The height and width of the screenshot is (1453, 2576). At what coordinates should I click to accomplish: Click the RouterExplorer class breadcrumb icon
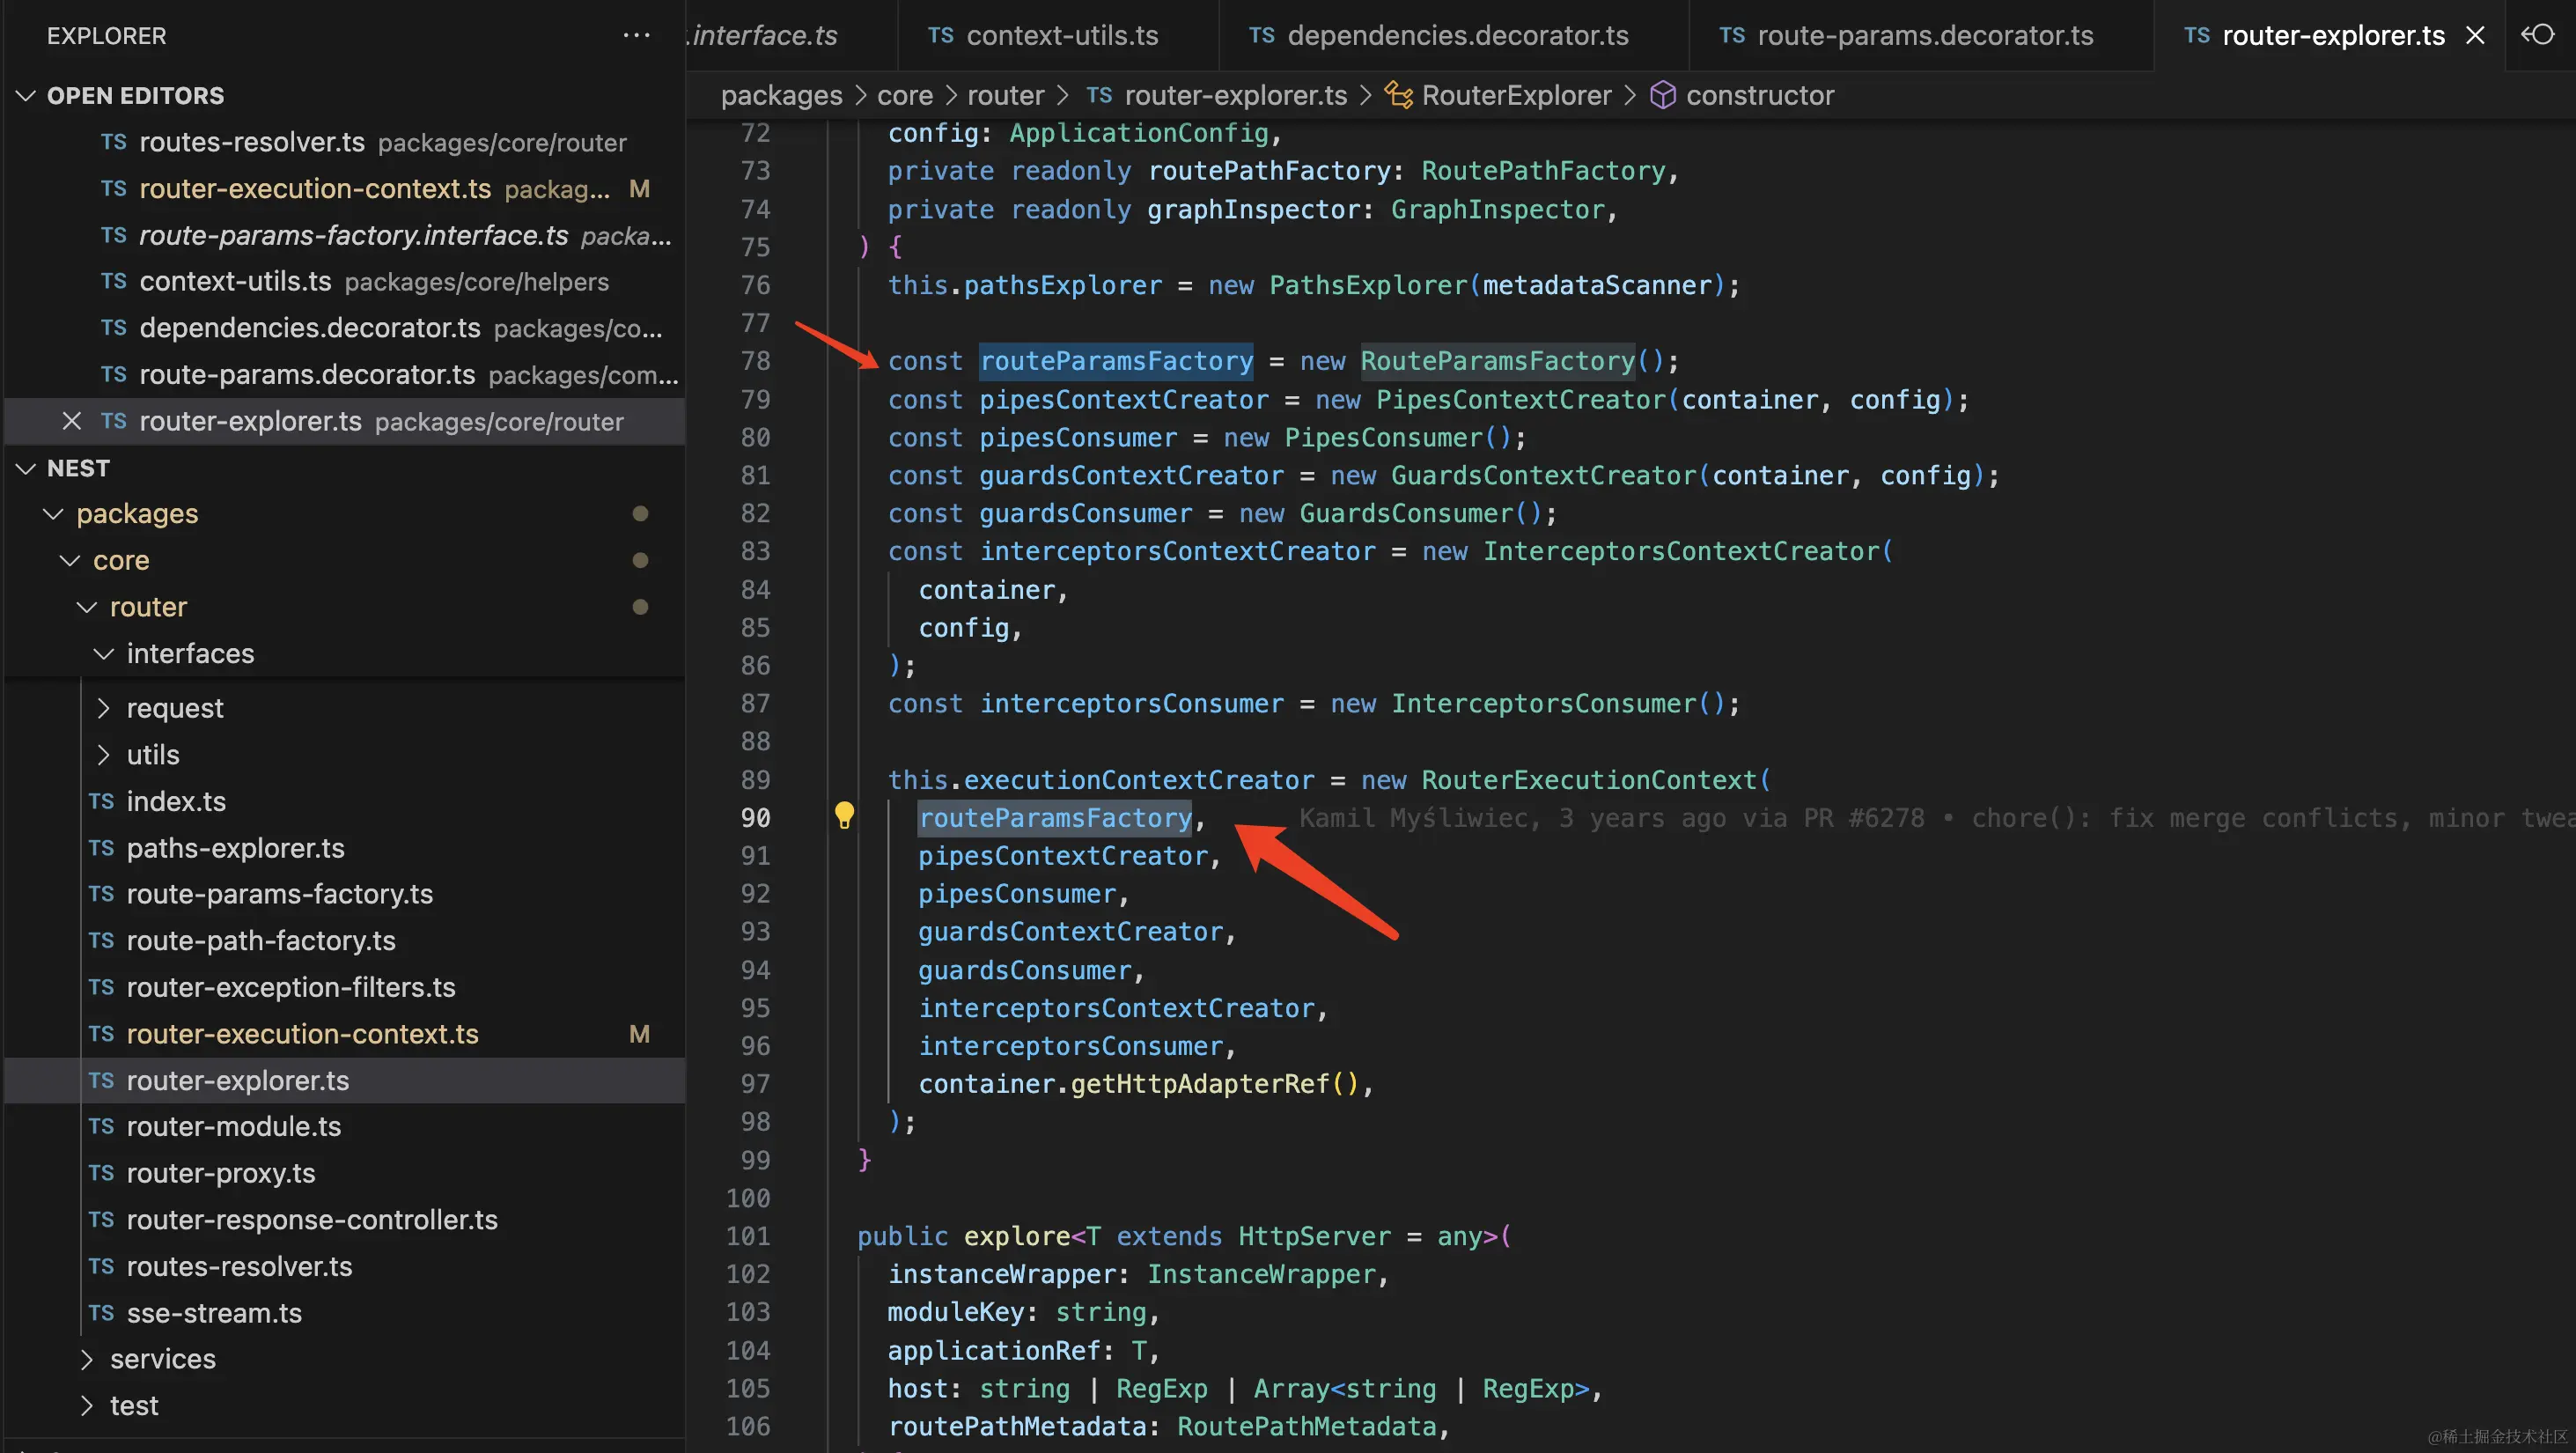point(1398,95)
